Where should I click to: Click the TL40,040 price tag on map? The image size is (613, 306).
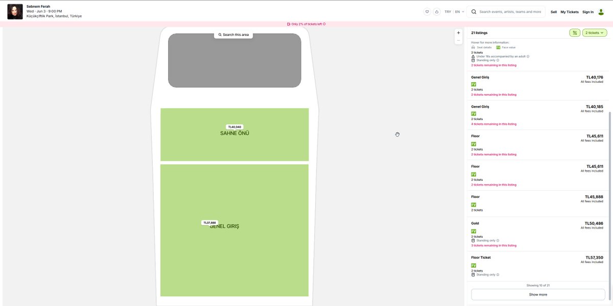click(234, 127)
